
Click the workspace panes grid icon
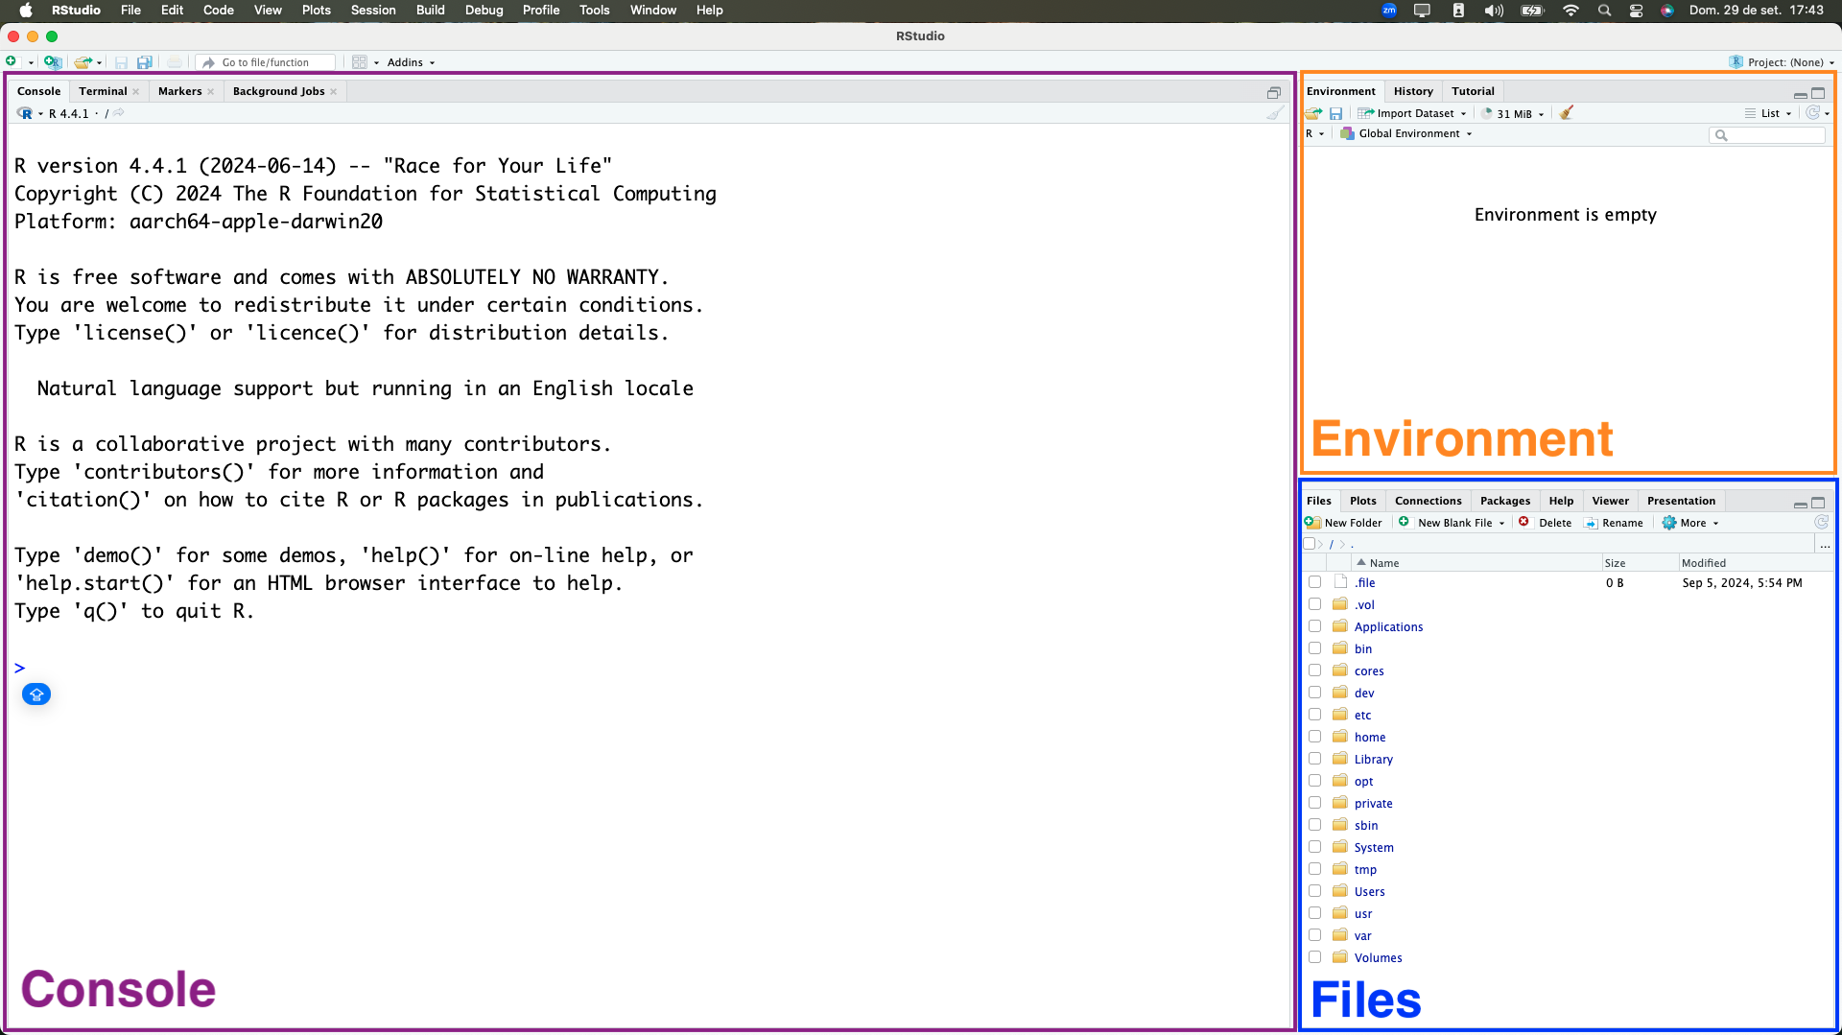(x=360, y=62)
